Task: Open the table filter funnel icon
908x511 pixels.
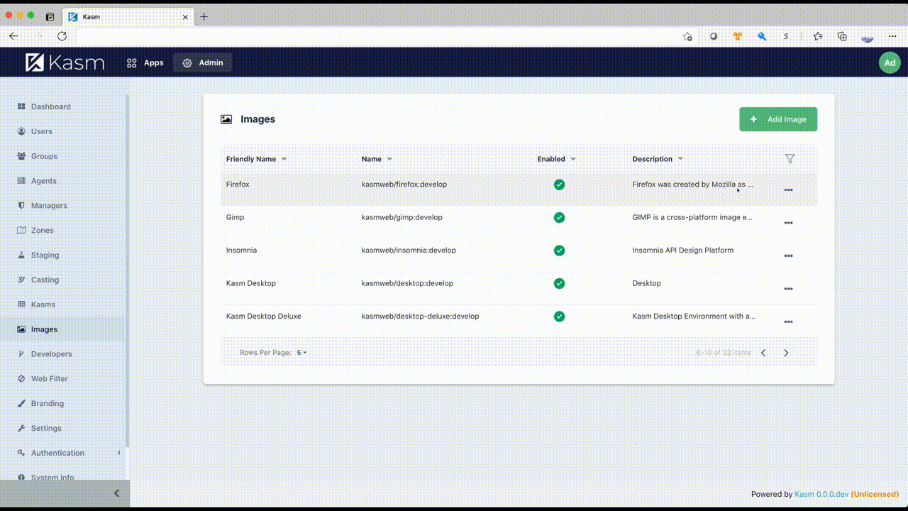Action: coord(790,159)
